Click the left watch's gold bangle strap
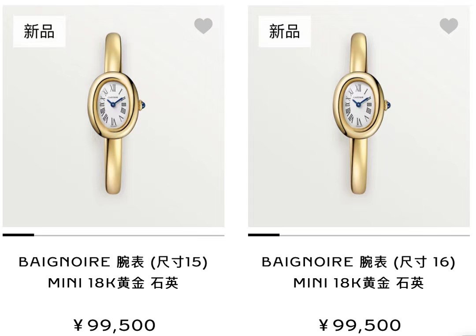This screenshot has height=336, width=476. pos(114,164)
